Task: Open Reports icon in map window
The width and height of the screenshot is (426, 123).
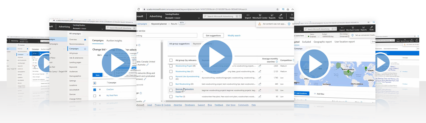Action: pos(363,28)
